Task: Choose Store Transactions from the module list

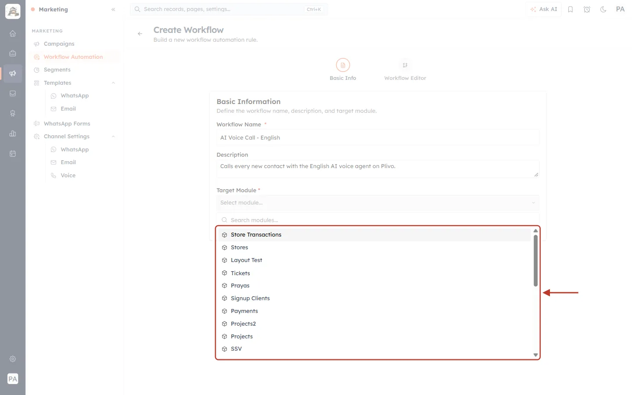Action: click(x=374, y=235)
